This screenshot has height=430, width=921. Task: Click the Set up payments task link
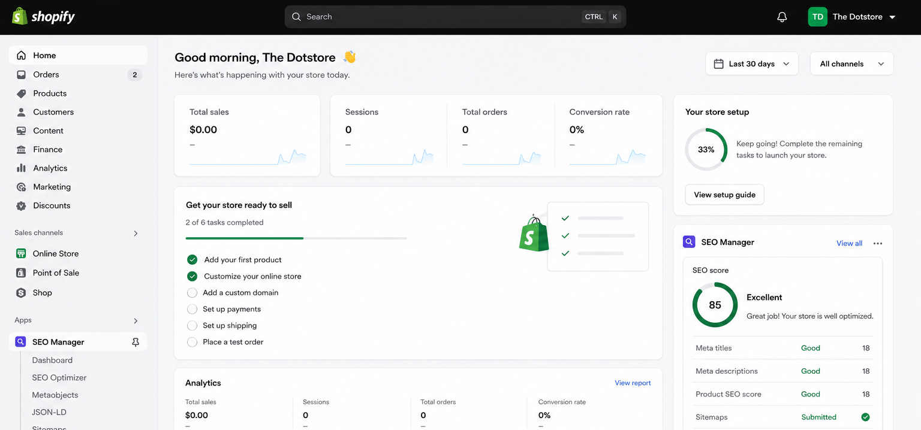click(231, 309)
